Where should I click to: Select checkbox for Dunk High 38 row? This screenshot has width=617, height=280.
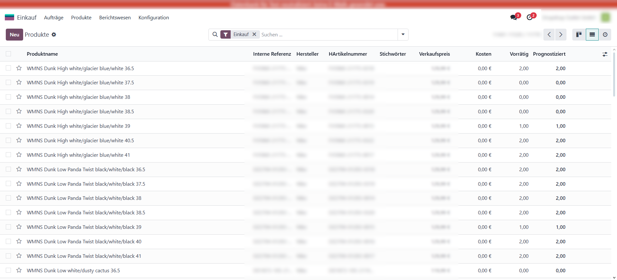tap(8, 97)
